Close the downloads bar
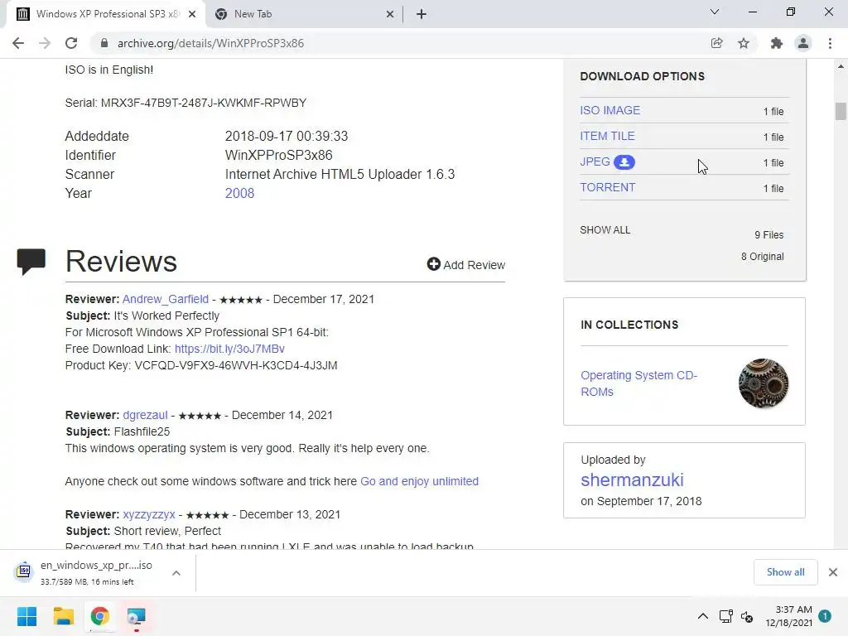Image resolution: width=848 pixels, height=636 pixels. pos(833,572)
